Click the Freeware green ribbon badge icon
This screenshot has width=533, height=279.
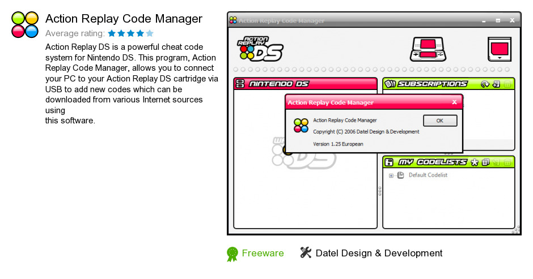coord(232,254)
